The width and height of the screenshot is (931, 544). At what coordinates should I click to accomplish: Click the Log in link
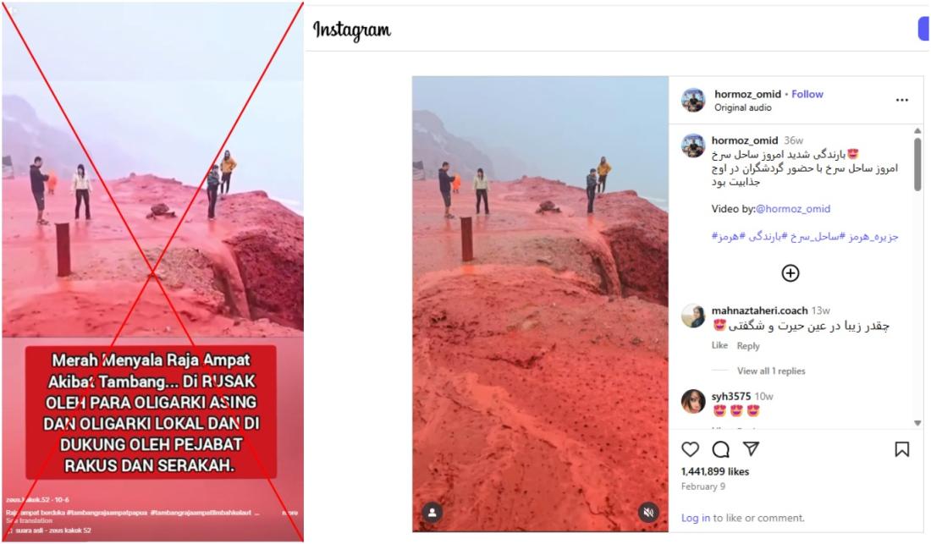point(695,518)
